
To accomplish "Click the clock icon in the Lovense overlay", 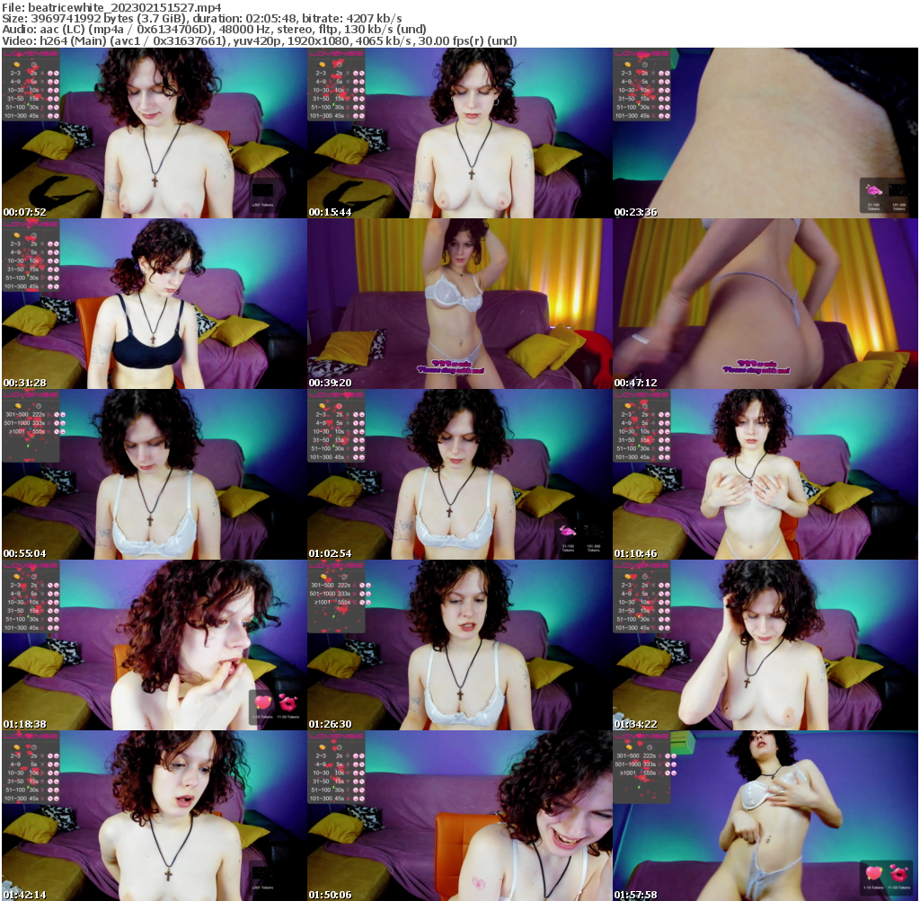I will click(x=33, y=66).
